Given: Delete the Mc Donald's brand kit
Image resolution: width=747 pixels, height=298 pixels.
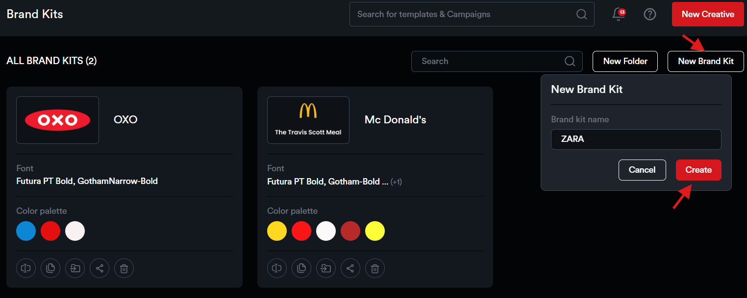Looking at the screenshot, I should click(375, 268).
